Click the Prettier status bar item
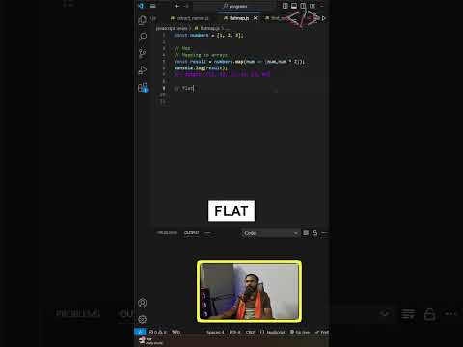The height and width of the screenshot is (347, 463). [x=322, y=332]
